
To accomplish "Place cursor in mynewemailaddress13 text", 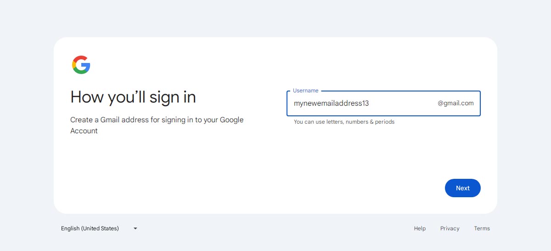I will 332,103.
